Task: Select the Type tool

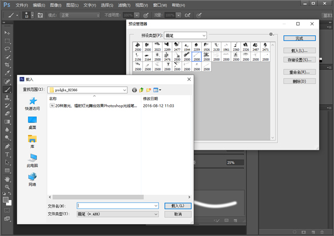Action: coord(7,154)
